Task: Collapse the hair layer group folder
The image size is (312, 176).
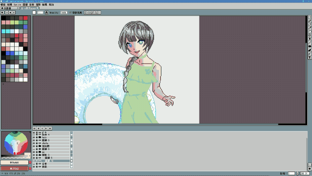Action: pyautogui.click(x=40, y=137)
